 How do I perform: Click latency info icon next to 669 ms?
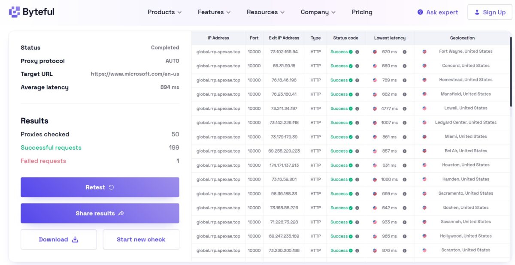(x=404, y=194)
